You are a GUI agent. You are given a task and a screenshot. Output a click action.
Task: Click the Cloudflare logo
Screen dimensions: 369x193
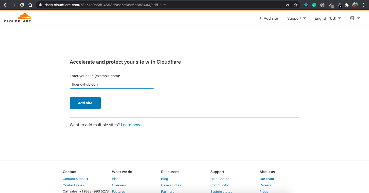pos(17,18)
